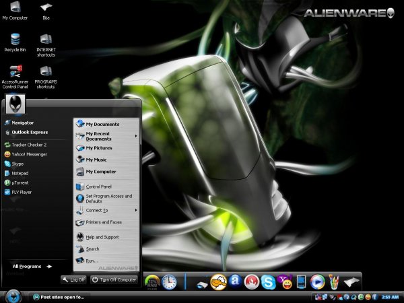Launch Navigator from Start menu
The image size is (404, 303).
(20, 123)
